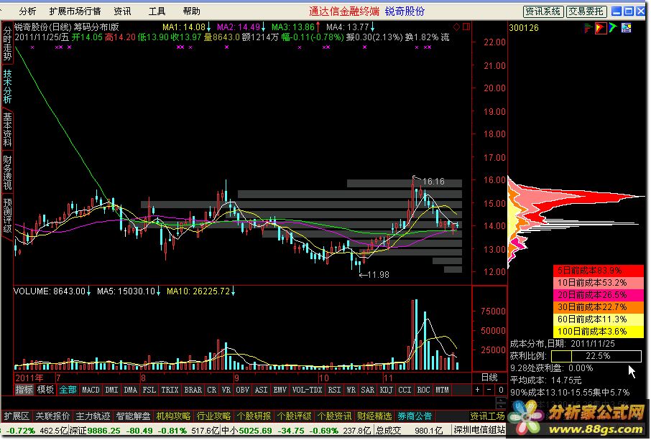Image resolution: width=651 pixels, height=440 pixels.
Task: Choose the MTM indicator
Action: pos(442,390)
